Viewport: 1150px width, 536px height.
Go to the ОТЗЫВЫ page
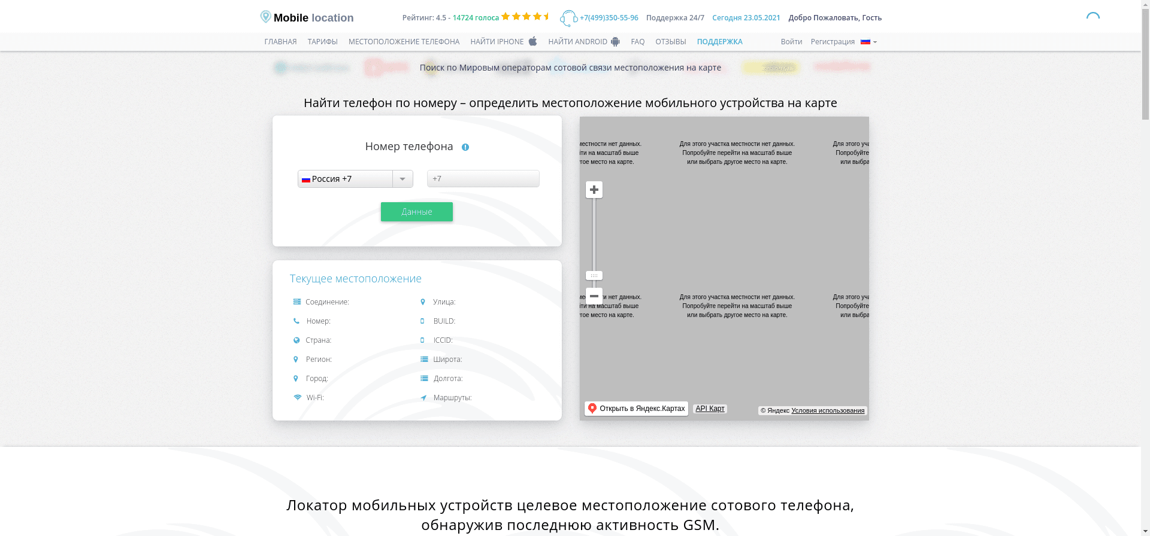click(670, 42)
